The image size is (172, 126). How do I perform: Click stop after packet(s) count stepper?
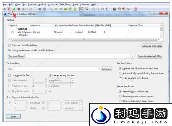coord(27,103)
